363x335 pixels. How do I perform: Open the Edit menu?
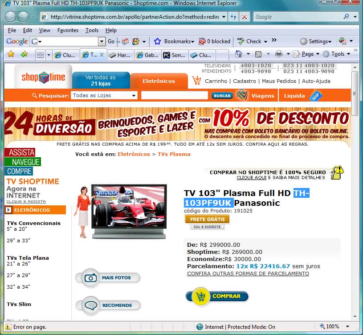point(27,30)
